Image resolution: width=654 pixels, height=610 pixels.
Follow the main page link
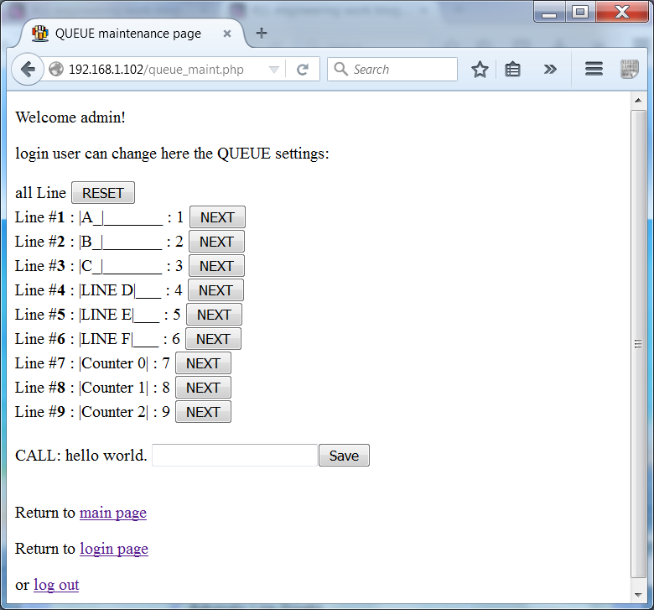112,513
